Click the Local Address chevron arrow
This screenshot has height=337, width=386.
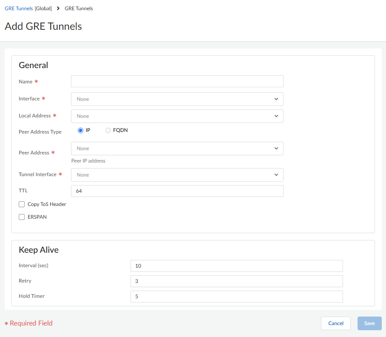(276, 116)
